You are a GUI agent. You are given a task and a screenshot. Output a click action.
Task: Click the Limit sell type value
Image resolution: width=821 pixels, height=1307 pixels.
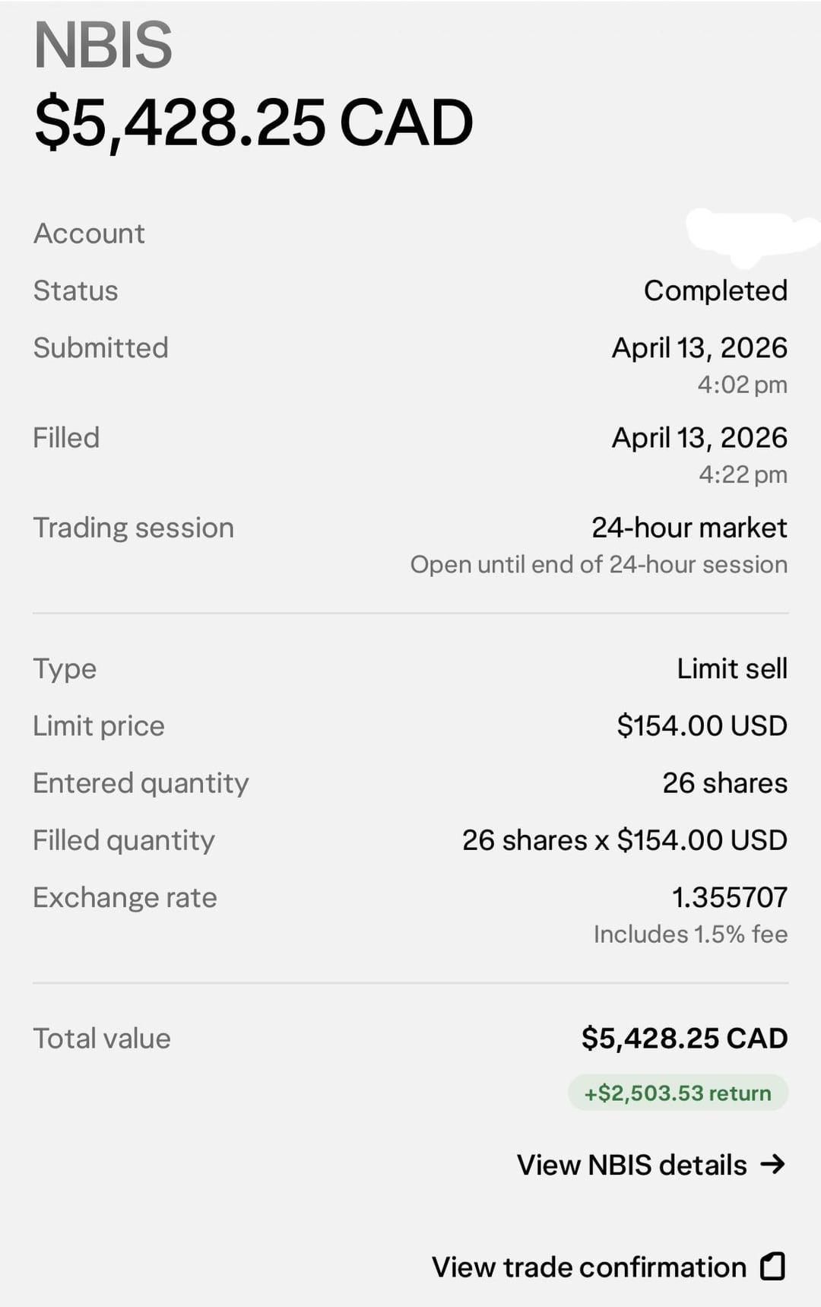(x=732, y=669)
